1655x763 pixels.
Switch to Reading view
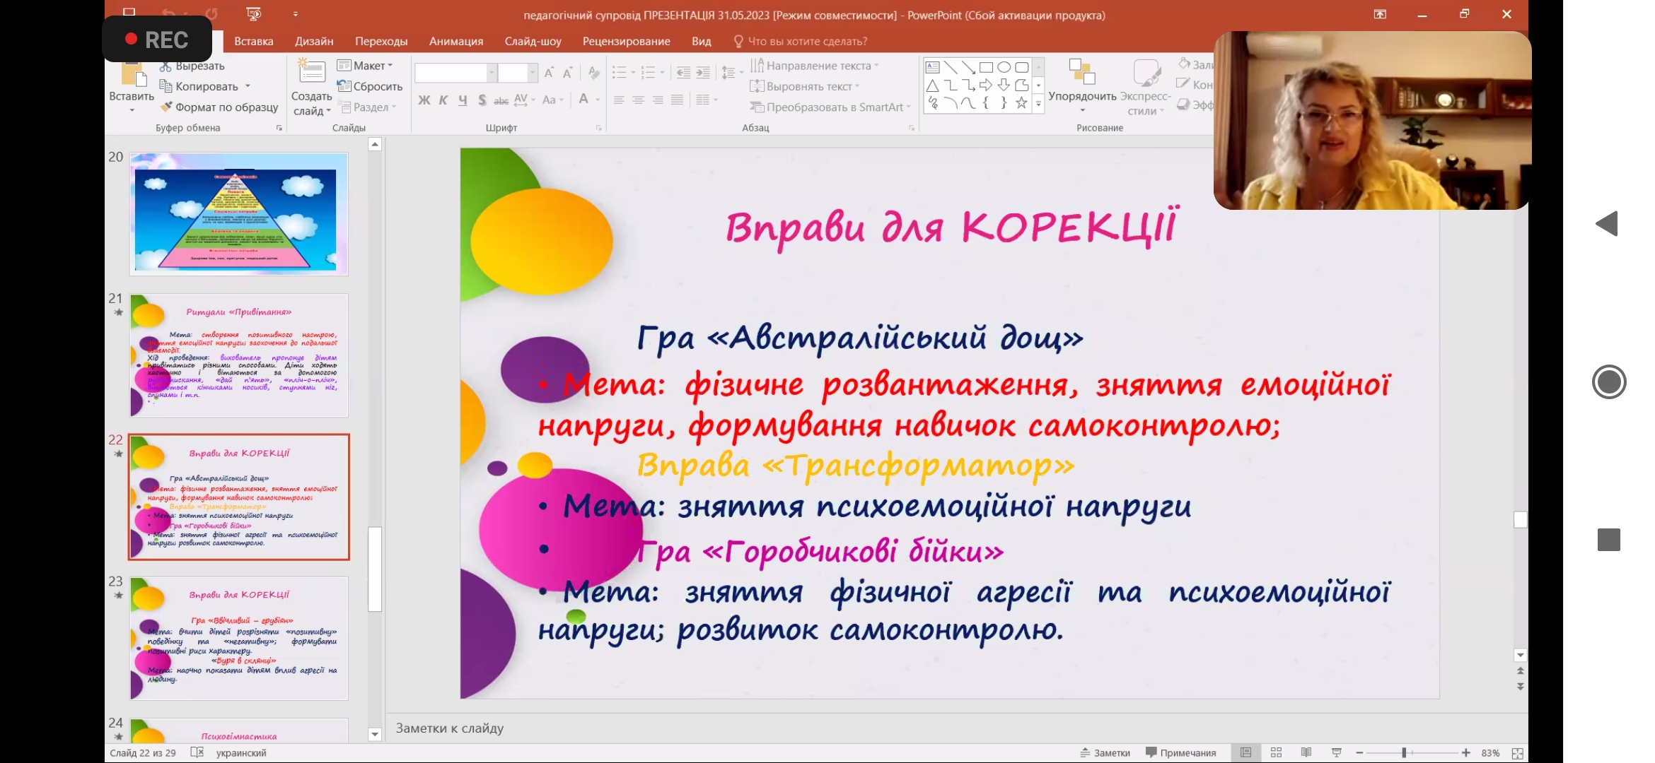[x=1306, y=753]
